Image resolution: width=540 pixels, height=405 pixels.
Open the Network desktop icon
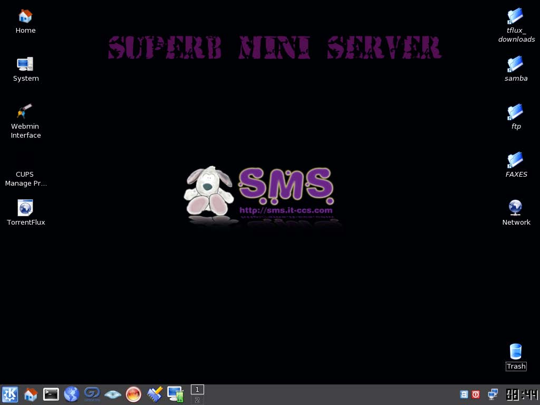515,208
